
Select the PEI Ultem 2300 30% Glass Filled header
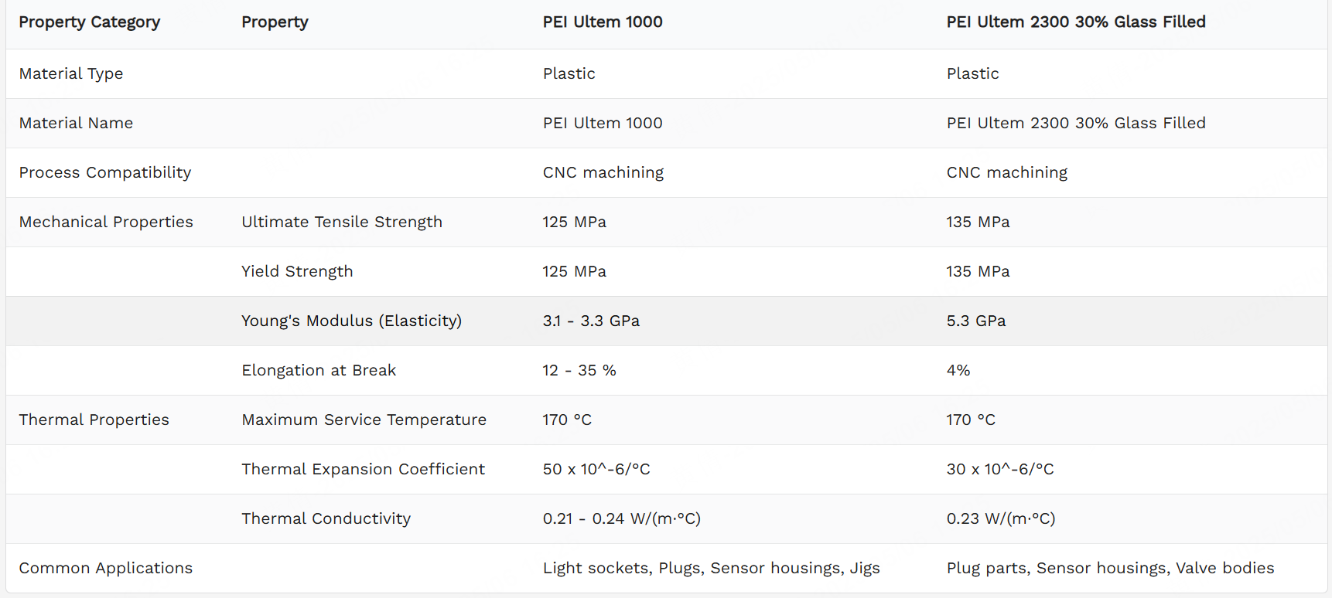click(1076, 22)
